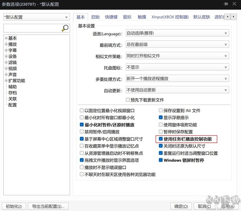The height and width of the screenshot is (211, 241).
Task: Uncheck 拖拽文件播放时显示界面选项
Action: point(82,160)
